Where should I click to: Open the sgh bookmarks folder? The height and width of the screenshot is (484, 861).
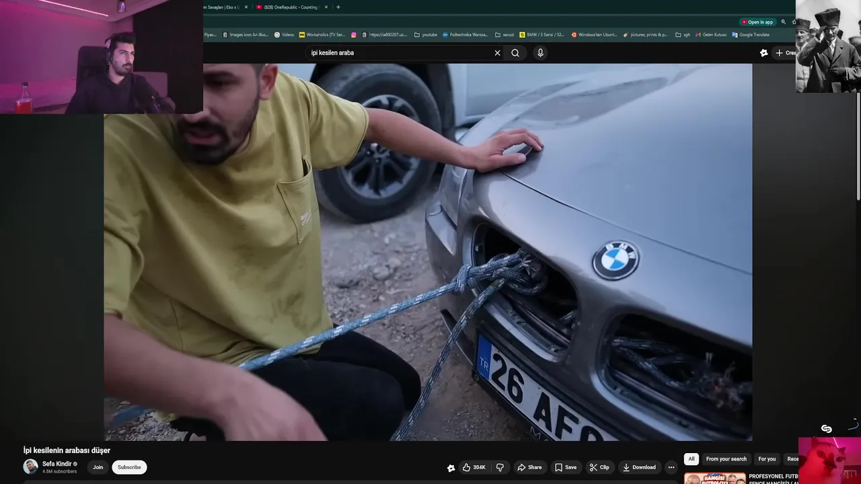click(x=683, y=35)
